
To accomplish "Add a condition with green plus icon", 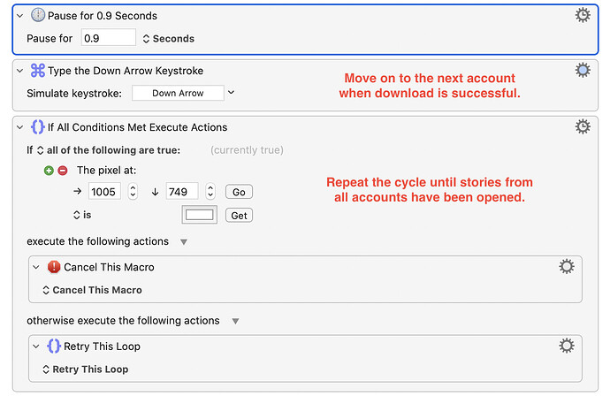I will (49, 171).
